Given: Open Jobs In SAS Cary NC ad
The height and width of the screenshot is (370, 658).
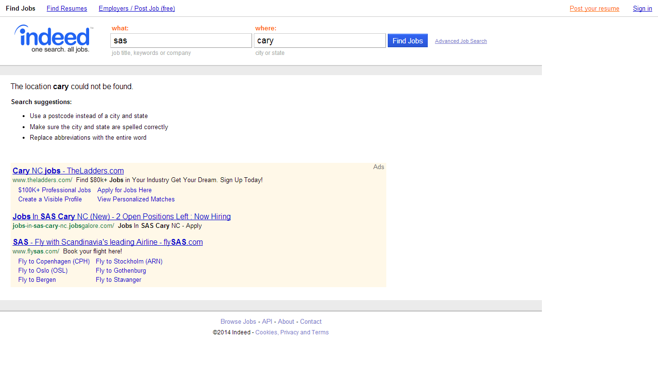Looking at the screenshot, I should click(x=121, y=217).
